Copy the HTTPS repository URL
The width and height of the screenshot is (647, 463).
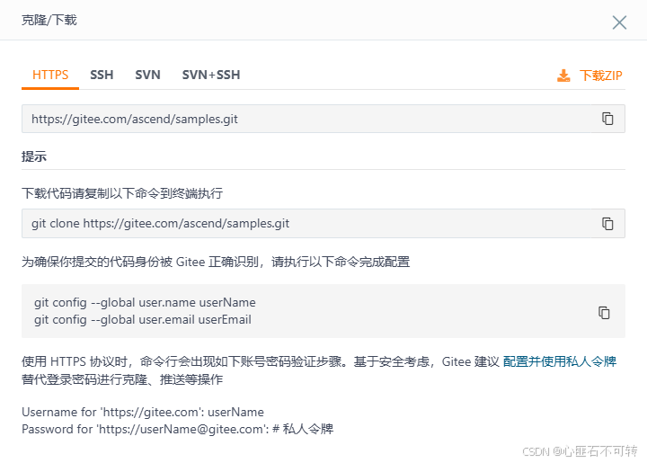tap(607, 119)
